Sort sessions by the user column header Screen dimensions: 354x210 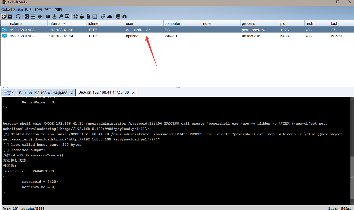coord(144,24)
